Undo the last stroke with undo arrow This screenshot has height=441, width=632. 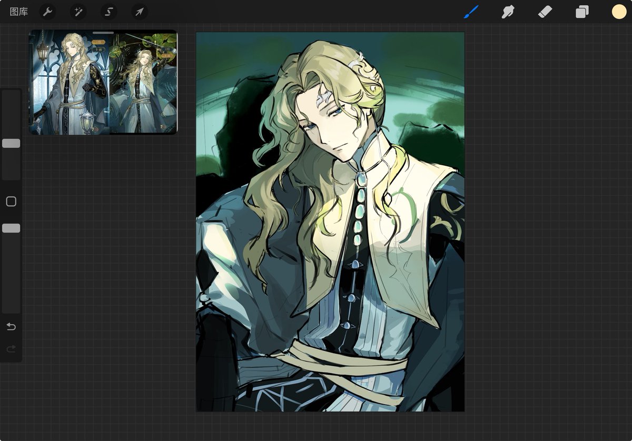point(11,327)
